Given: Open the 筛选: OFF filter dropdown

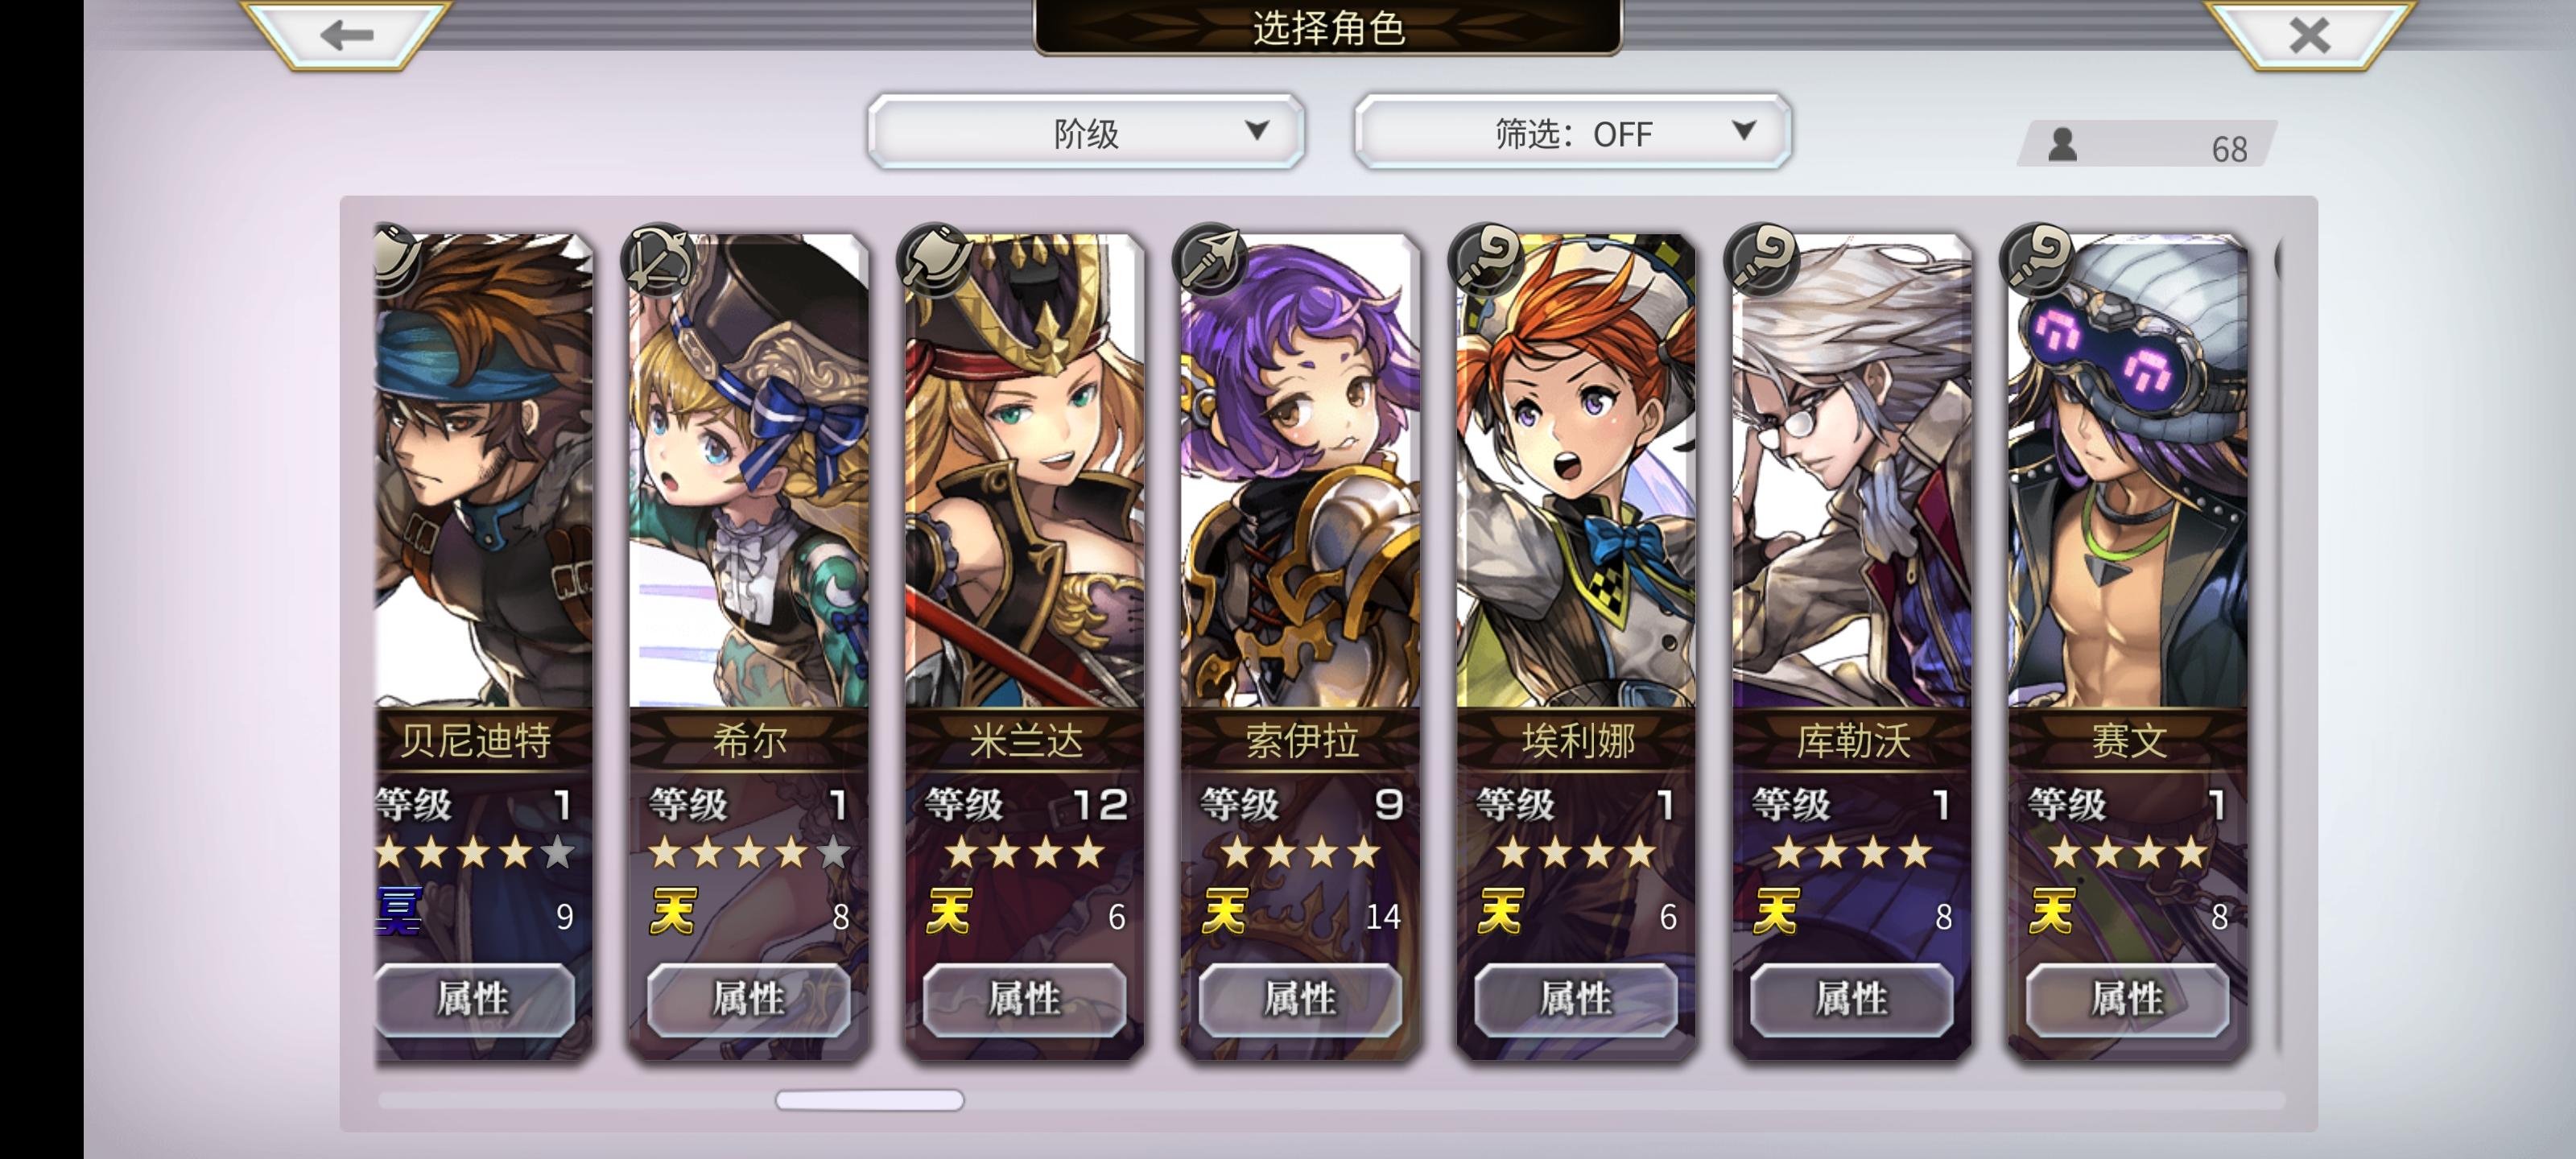Looking at the screenshot, I should (x=1572, y=132).
